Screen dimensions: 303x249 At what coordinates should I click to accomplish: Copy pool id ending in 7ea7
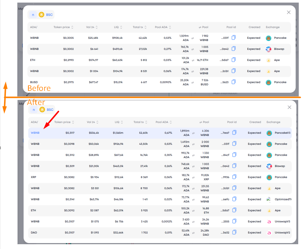(x=234, y=133)
